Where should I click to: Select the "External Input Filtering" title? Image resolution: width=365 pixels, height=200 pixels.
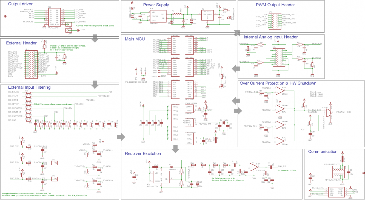29,87
